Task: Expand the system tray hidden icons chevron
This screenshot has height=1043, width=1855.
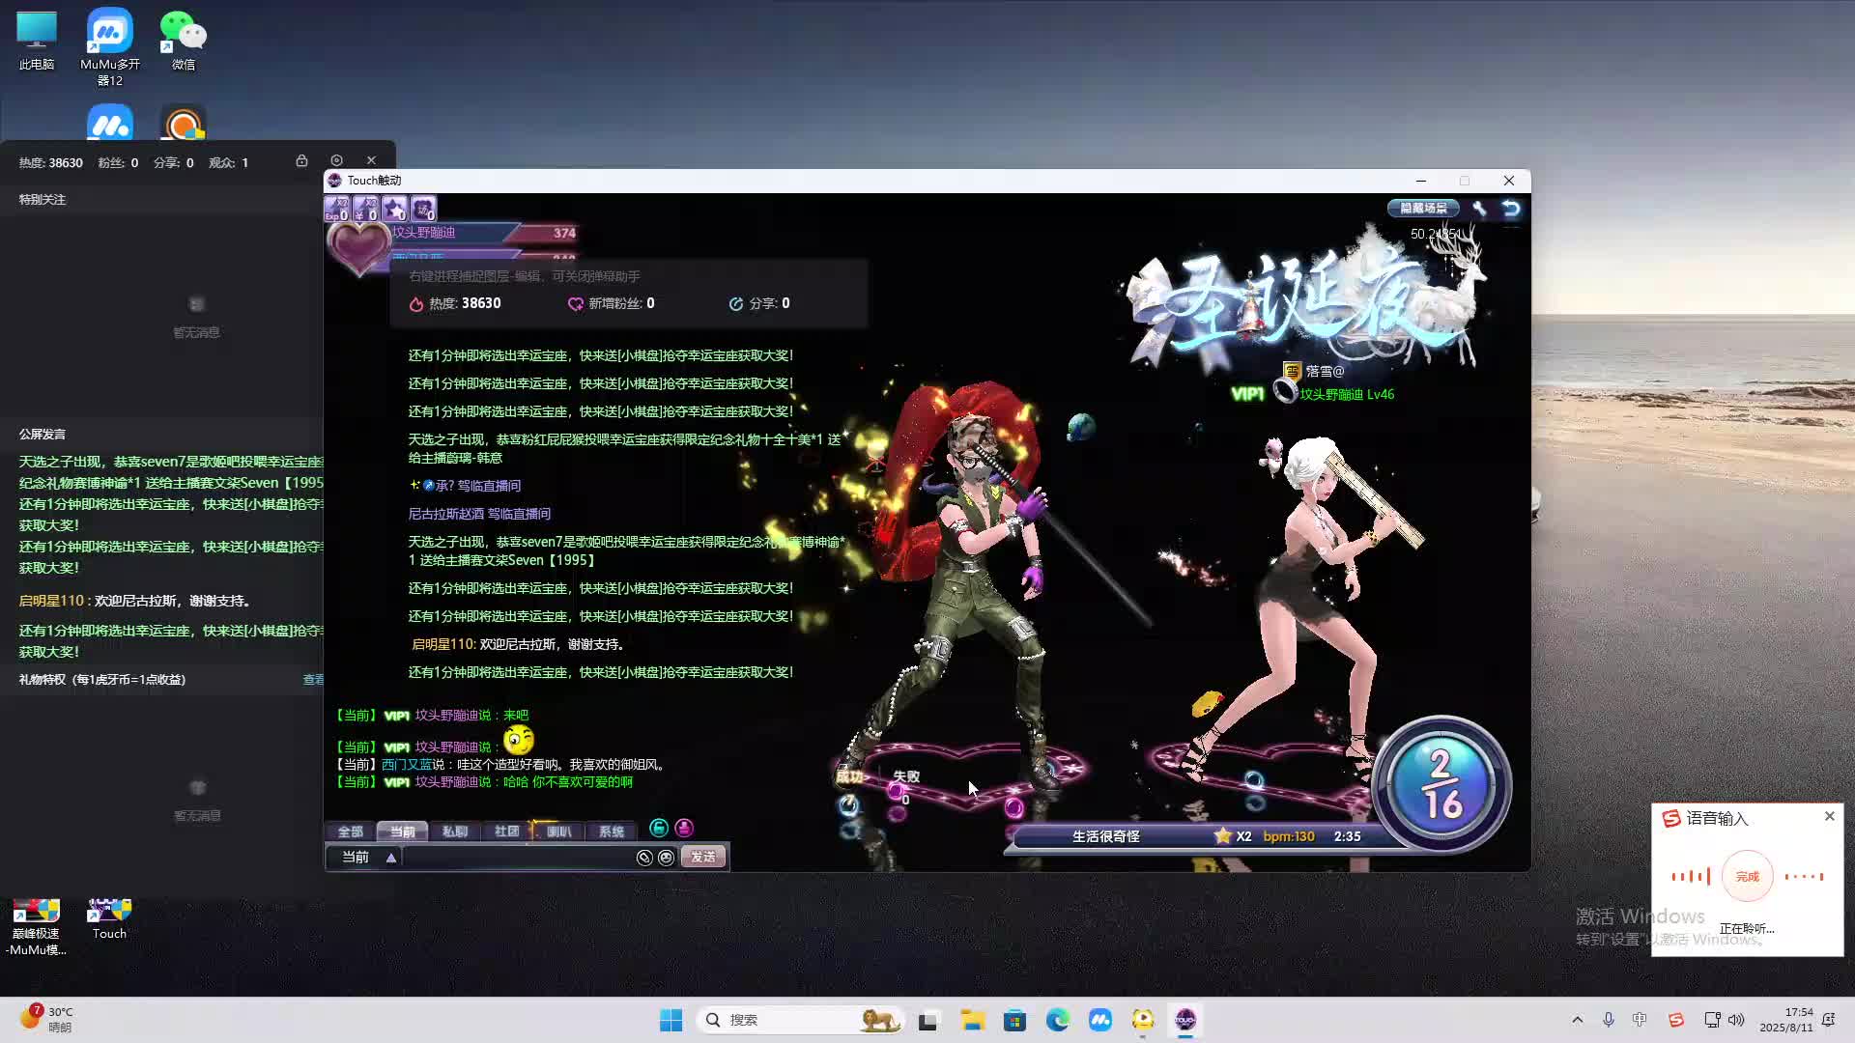Action: click(x=1577, y=1020)
